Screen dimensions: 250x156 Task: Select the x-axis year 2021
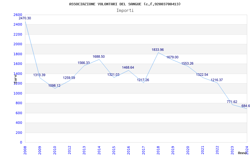point(202,150)
